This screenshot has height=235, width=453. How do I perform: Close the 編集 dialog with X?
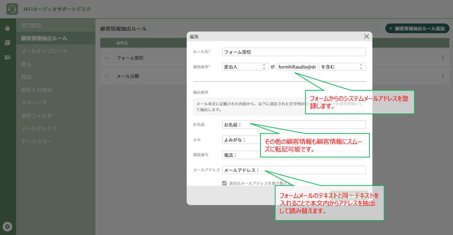366,36
